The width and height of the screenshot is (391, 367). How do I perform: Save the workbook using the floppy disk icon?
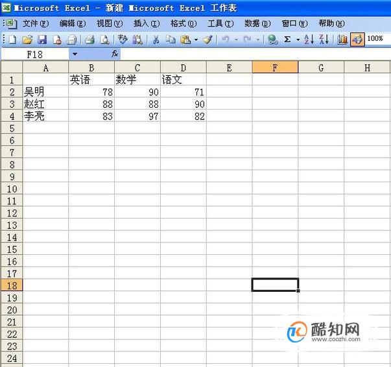42,40
